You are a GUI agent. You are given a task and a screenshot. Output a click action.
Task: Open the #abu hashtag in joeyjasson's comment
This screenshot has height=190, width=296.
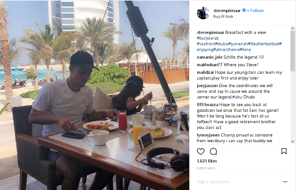click(237, 97)
